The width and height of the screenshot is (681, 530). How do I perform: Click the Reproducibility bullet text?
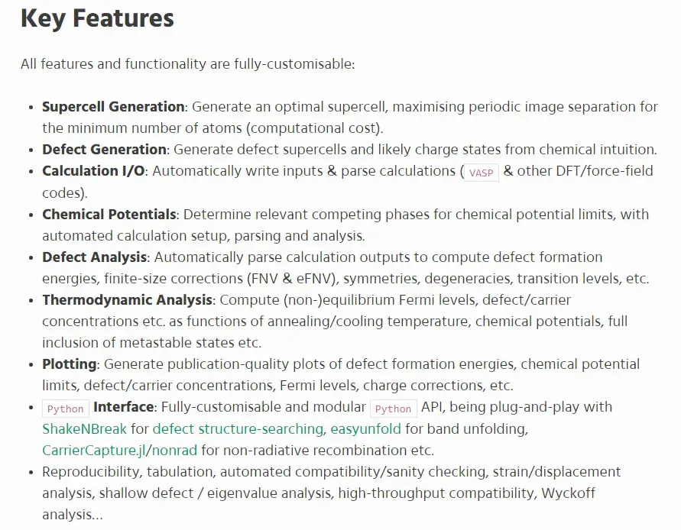[x=332, y=493]
